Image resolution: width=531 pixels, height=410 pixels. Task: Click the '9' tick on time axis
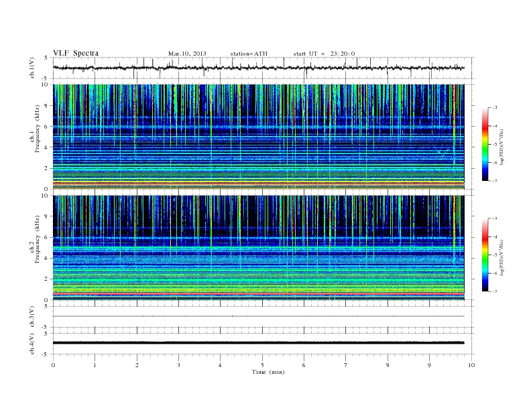(x=429, y=365)
